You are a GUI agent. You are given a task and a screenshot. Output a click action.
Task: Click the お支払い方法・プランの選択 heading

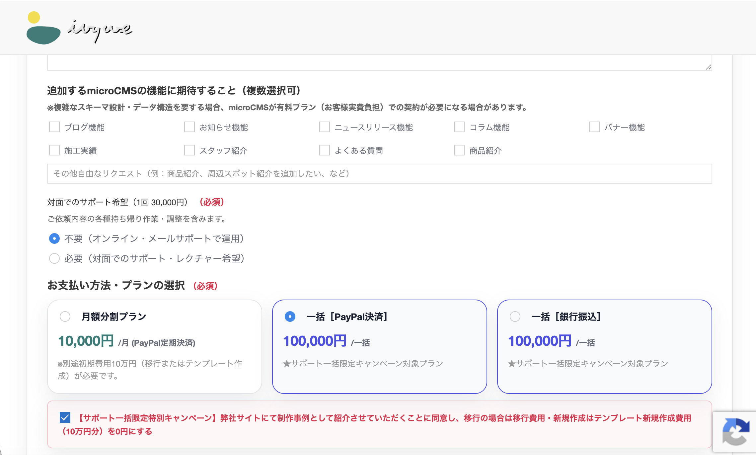point(116,285)
